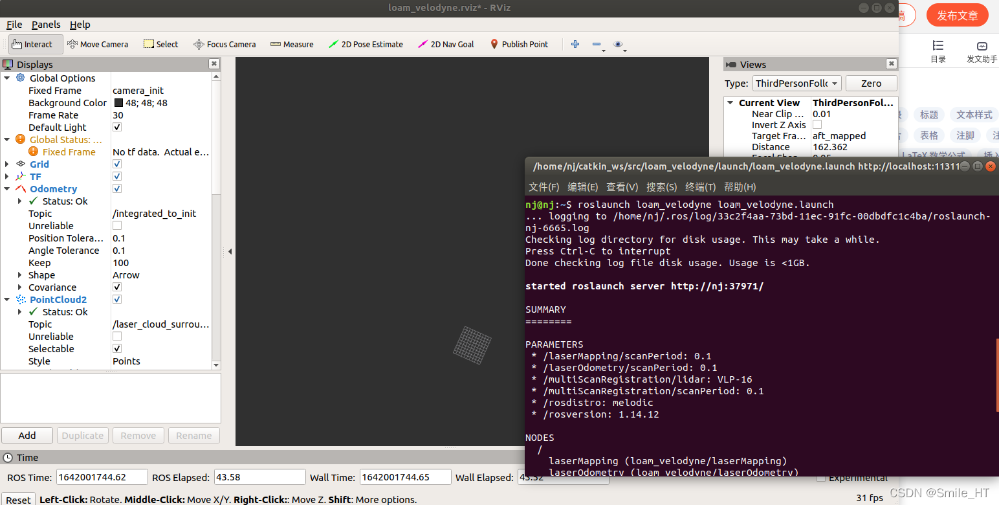Click the ROS Time input field
Screen dimensions: 999x505
102,477
